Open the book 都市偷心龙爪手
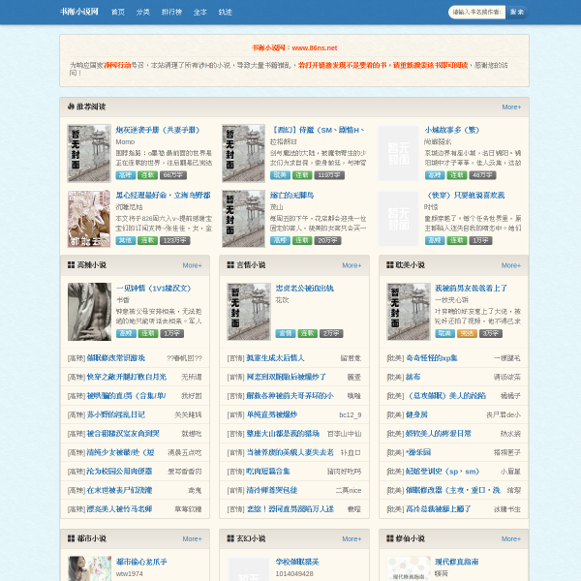The width and height of the screenshot is (581, 581). [141, 562]
